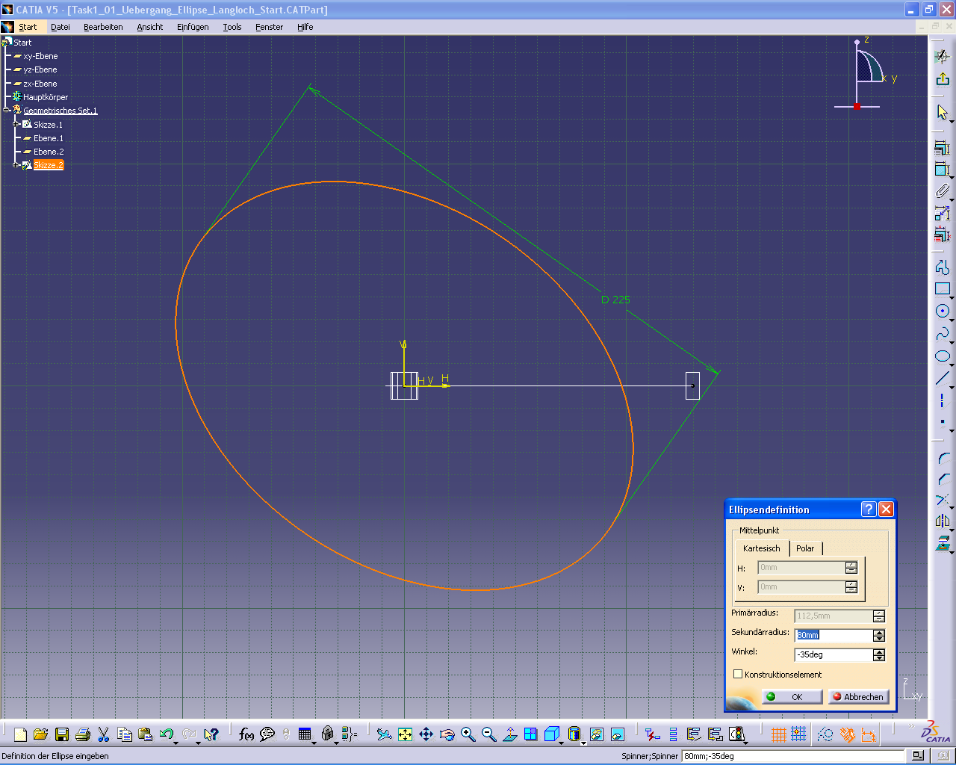
Task: Select the Circle sketch tool
Action: click(943, 312)
